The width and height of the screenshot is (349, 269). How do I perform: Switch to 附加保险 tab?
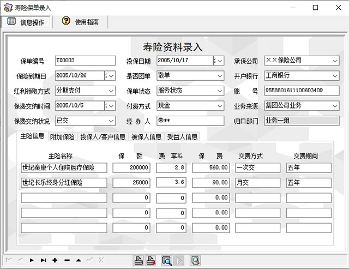[x=62, y=137]
